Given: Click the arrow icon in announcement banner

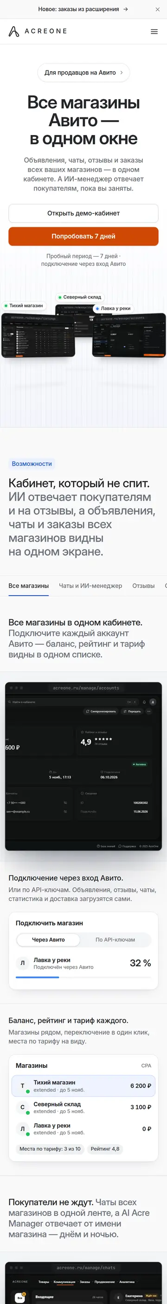Looking at the screenshot, I should click(x=126, y=9).
